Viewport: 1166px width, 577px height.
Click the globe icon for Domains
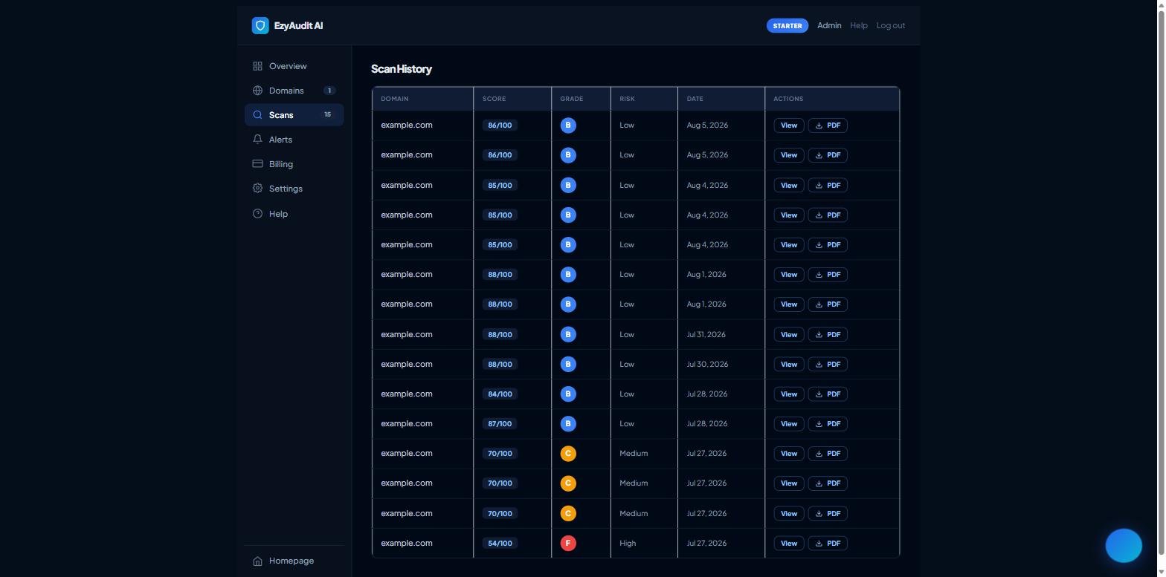tap(257, 91)
